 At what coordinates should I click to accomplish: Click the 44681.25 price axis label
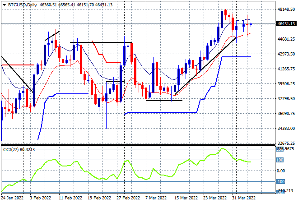(286, 39)
